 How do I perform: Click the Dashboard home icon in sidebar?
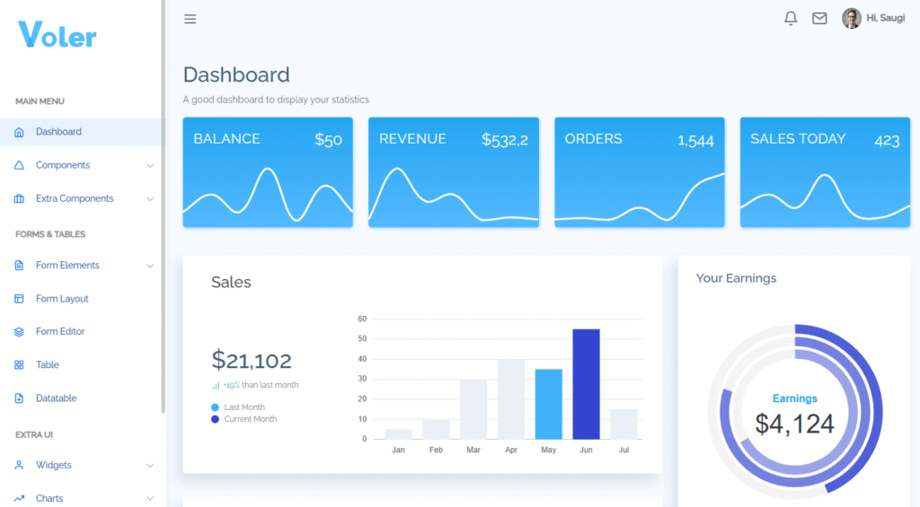tap(20, 132)
